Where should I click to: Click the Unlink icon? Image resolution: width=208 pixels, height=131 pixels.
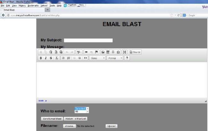tap(91, 52)
